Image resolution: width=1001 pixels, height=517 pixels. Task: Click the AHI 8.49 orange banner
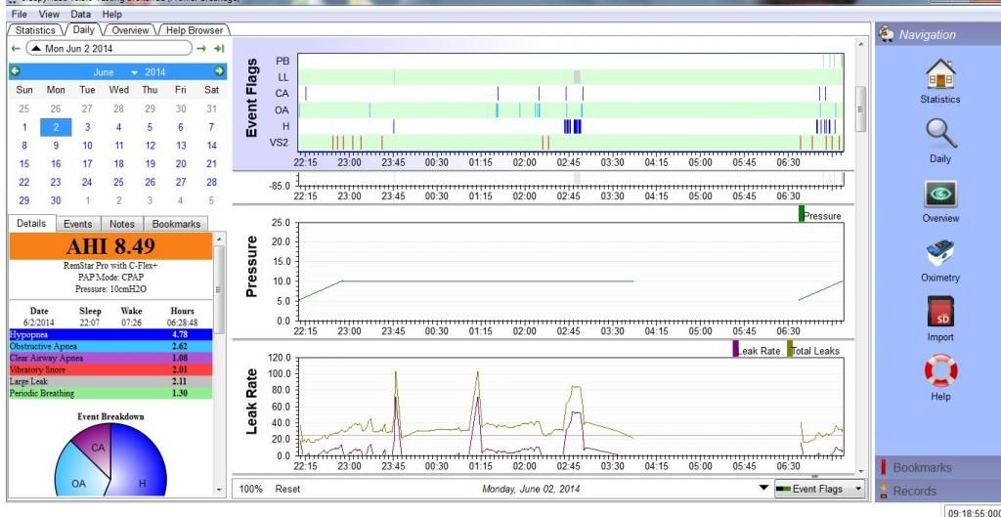point(110,246)
